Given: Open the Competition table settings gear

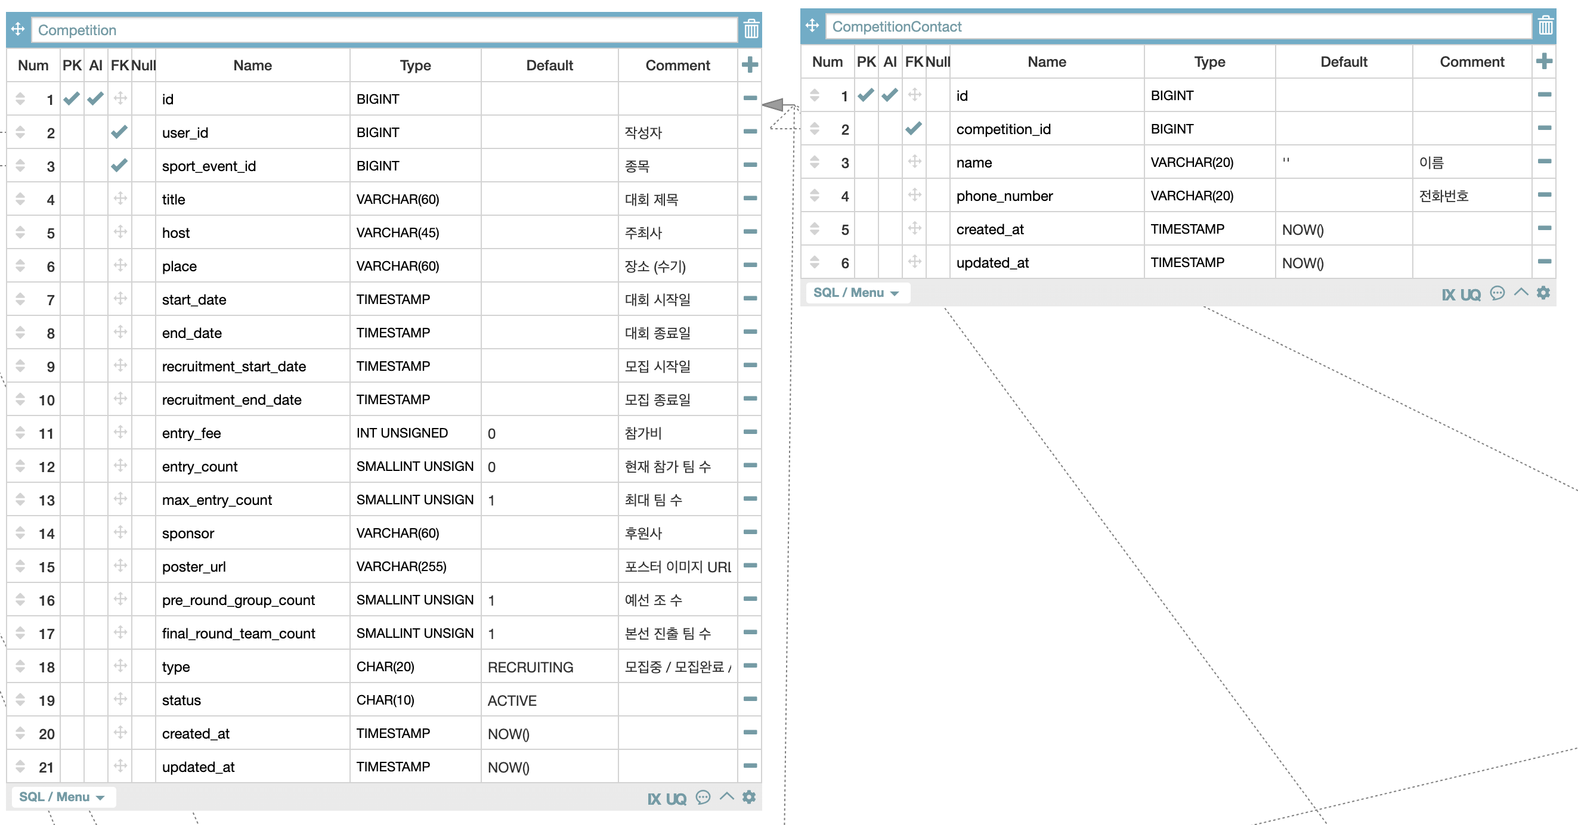Looking at the screenshot, I should tap(748, 797).
